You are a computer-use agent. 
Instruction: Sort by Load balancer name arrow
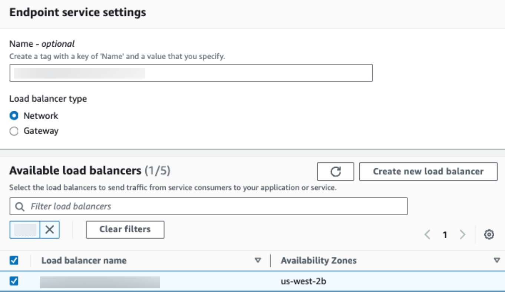tap(258, 261)
